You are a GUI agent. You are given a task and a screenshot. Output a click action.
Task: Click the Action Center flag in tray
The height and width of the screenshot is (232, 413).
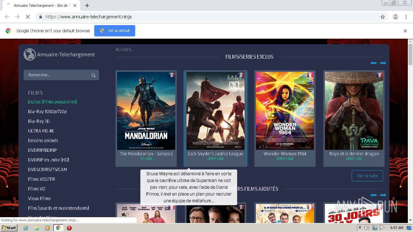[x=382, y=228]
